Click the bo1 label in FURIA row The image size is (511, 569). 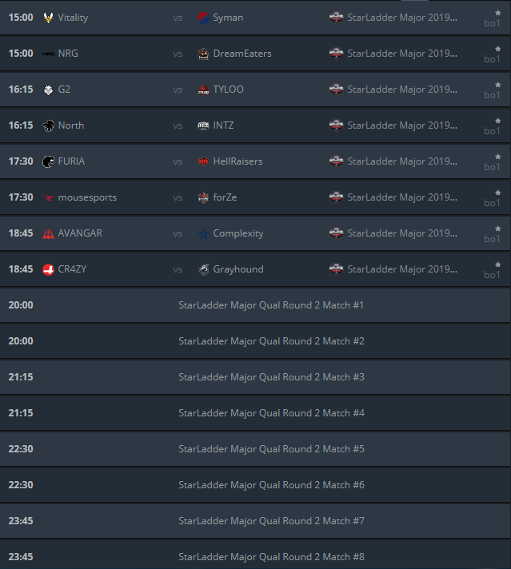point(492,167)
